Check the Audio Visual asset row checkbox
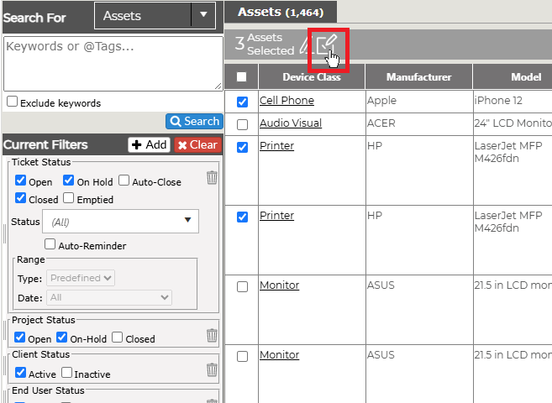Screen dimensions: 552x403 pyautogui.click(x=242, y=124)
